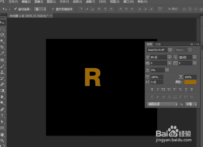203x147 pixels.
Task: Click Distribute Top Edges icon
Action: pos(121,9)
